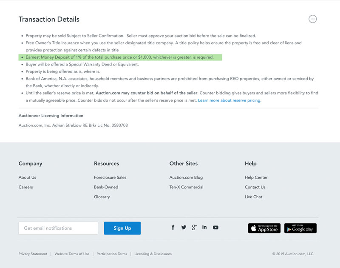The width and height of the screenshot is (340, 268).
Task: Open the YouTube icon
Action: point(215,228)
